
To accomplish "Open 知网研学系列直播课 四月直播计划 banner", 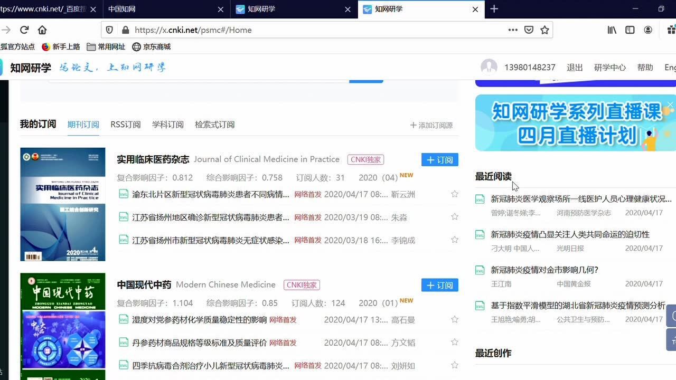I will coord(576,123).
